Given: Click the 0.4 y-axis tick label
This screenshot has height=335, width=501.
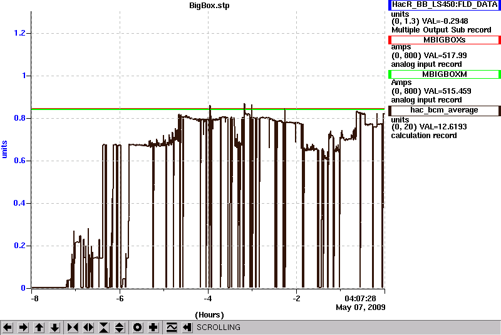Looking at the screenshot, I should coord(19,203).
